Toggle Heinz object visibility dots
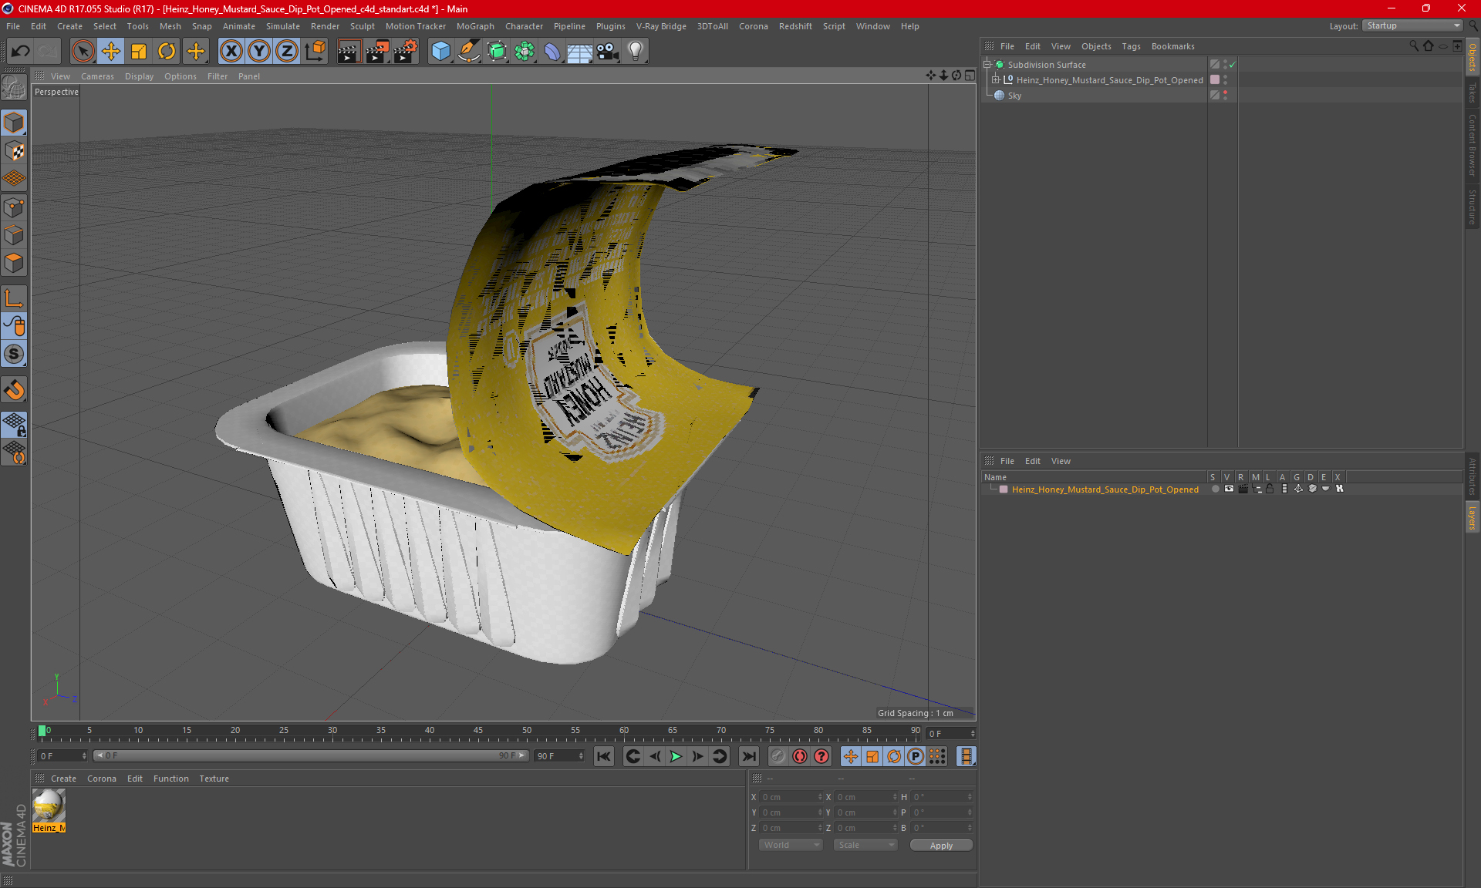Image resolution: width=1481 pixels, height=888 pixels. pos(1225,80)
